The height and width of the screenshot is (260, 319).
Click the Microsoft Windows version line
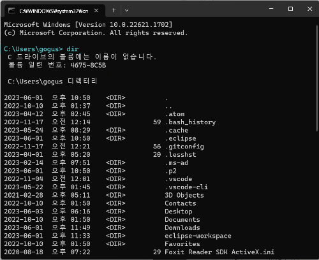pos(88,25)
